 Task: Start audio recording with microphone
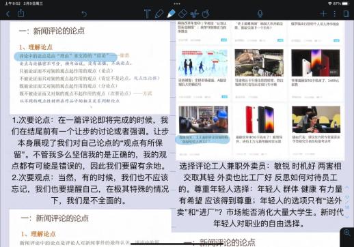(x=260, y=14)
